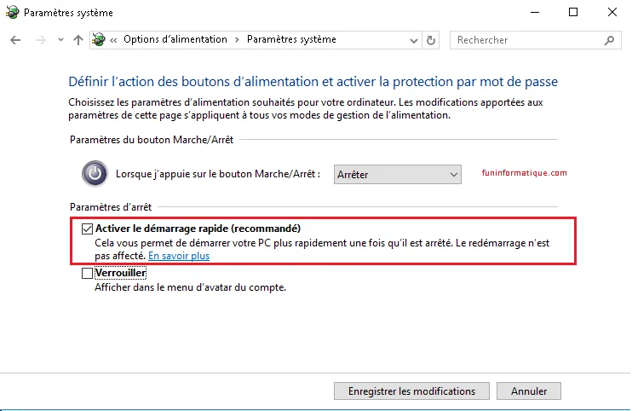632x411 pixels.
Task: Enable the Verrouiller checkbox
Action: click(x=87, y=274)
